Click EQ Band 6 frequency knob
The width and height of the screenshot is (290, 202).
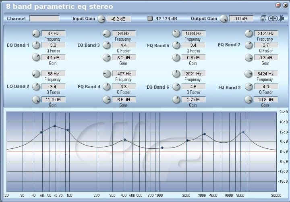tap(176, 74)
